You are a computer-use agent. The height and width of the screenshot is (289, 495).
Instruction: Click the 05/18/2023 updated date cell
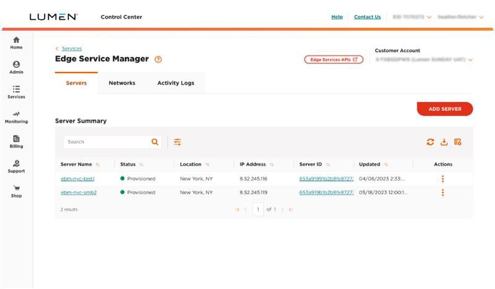(x=383, y=192)
